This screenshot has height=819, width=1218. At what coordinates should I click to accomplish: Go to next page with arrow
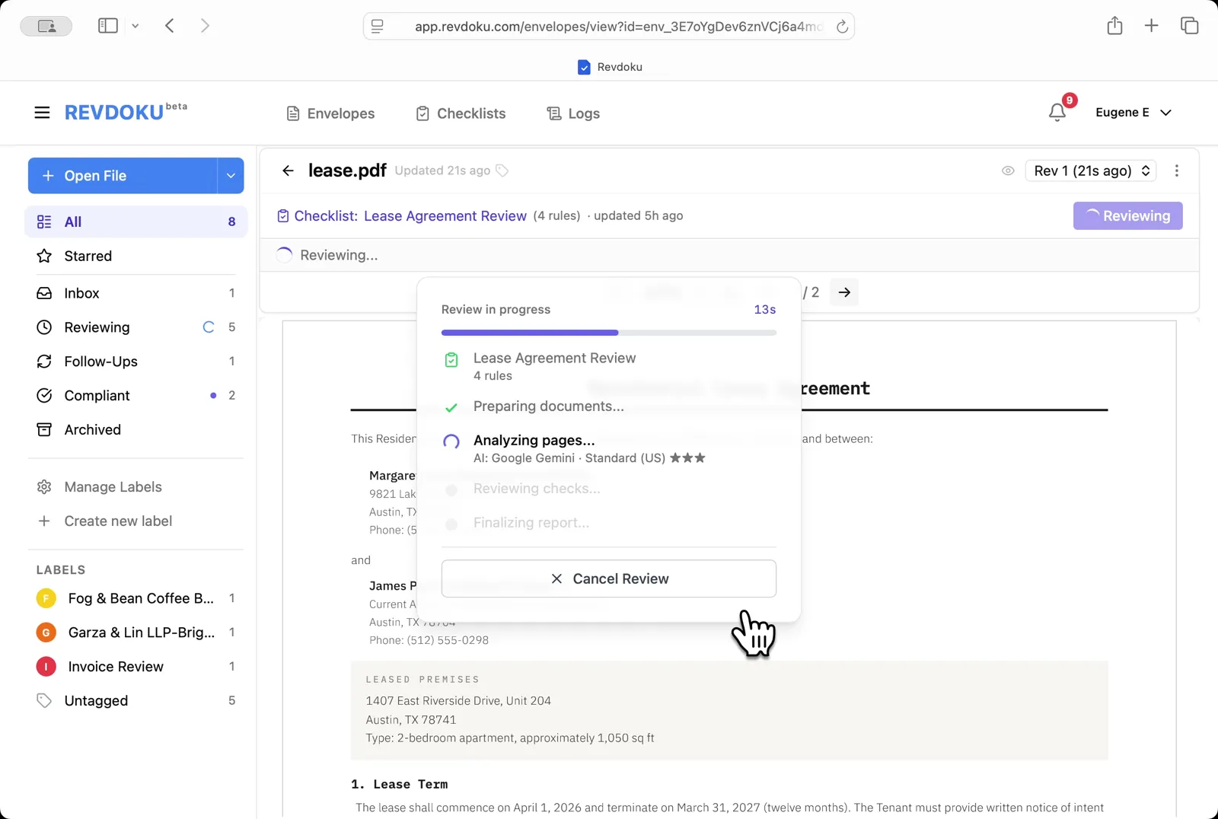point(844,292)
